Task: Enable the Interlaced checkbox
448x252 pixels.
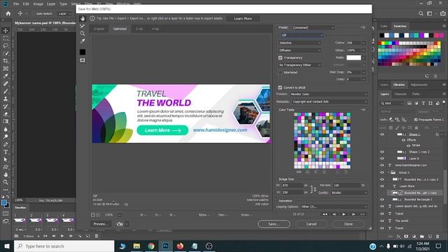Action: (x=280, y=73)
